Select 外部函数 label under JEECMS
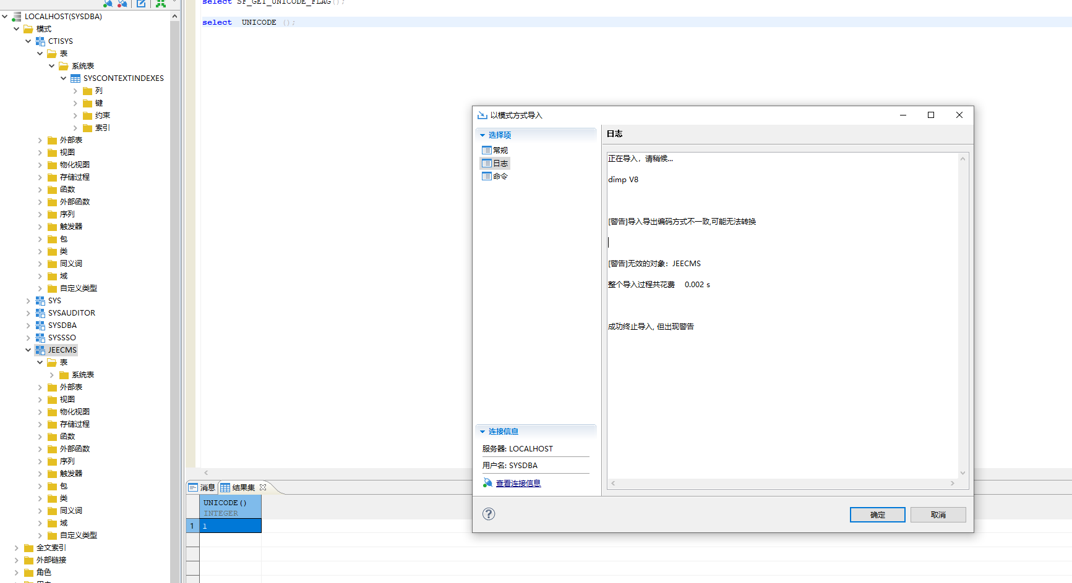The image size is (1072, 583). [75, 449]
